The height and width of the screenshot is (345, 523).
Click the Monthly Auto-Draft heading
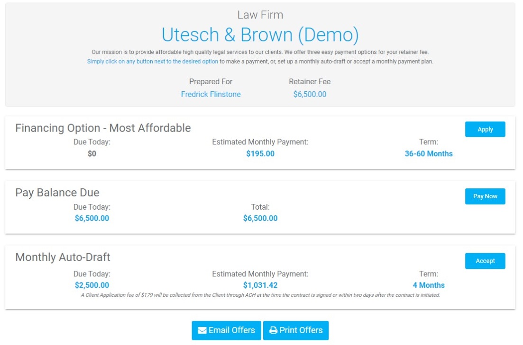[63, 257]
